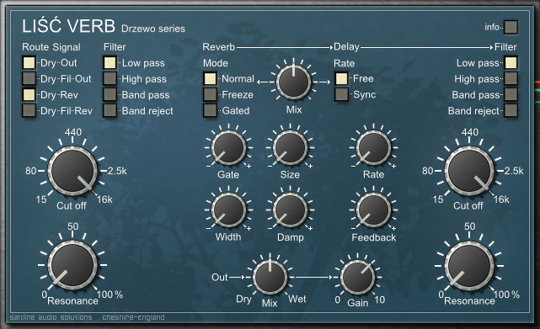Enable Dry-Out signal routing
The image size is (540, 329).
(29, 63)
